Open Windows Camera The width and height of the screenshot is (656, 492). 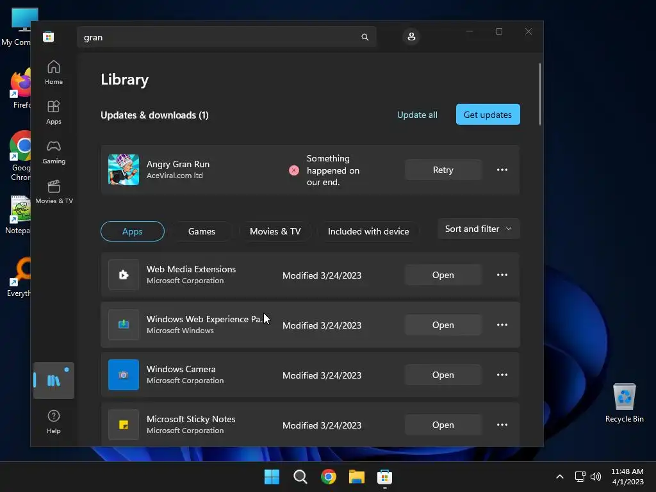click(x=443, y=375)
